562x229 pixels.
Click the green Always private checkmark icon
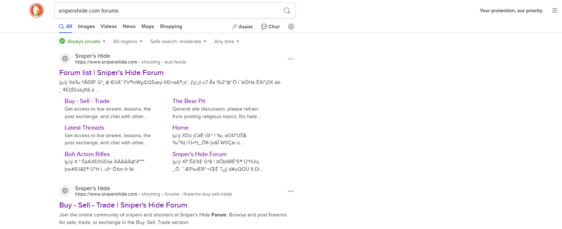[62, 41]
